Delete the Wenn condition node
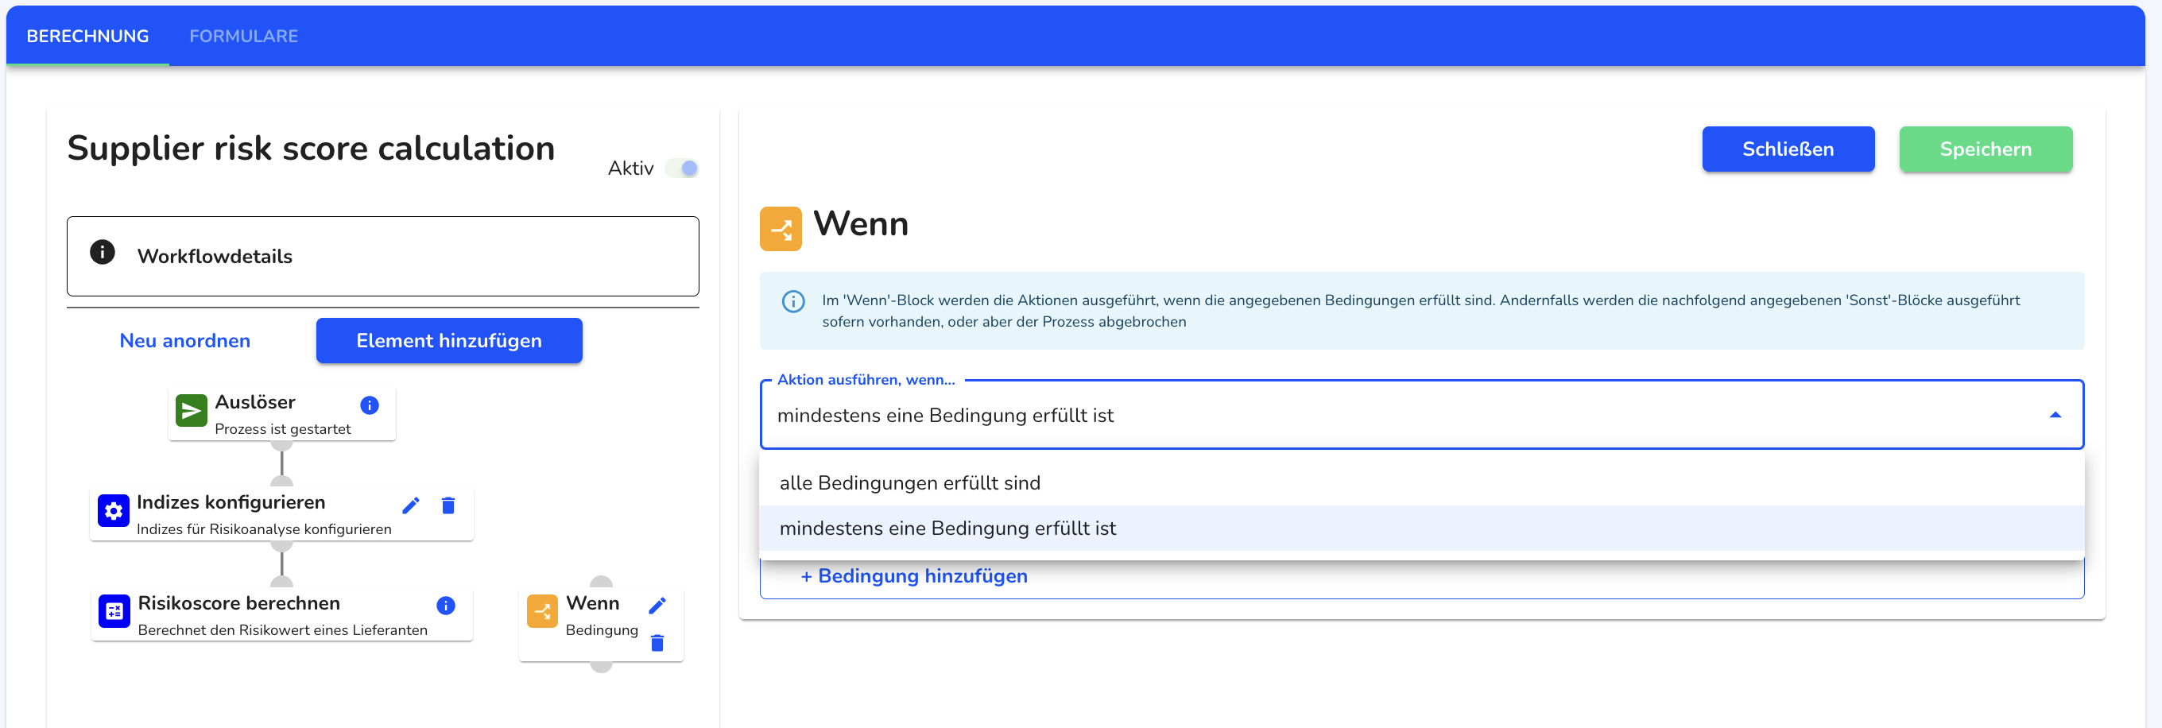Image resolution: width=2162 pixels, height=728 pixels. (x=657, y=642)
